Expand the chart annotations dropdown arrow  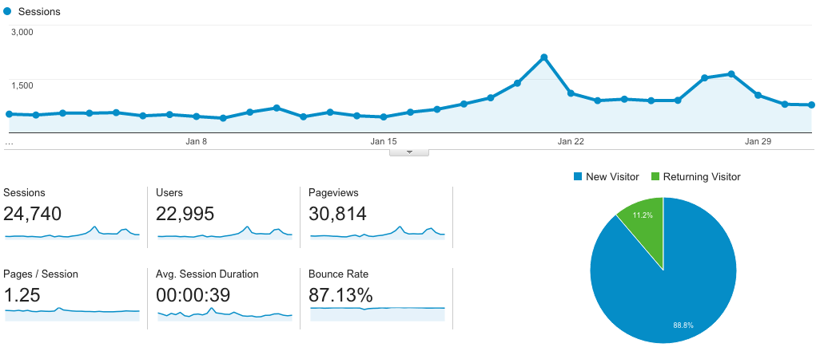coord(409,152)
